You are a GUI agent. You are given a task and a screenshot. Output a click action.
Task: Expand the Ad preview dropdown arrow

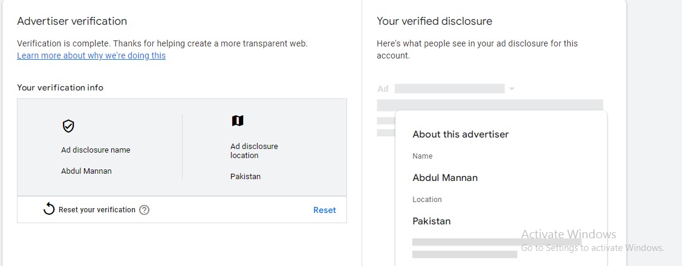[x=511, y=89]
